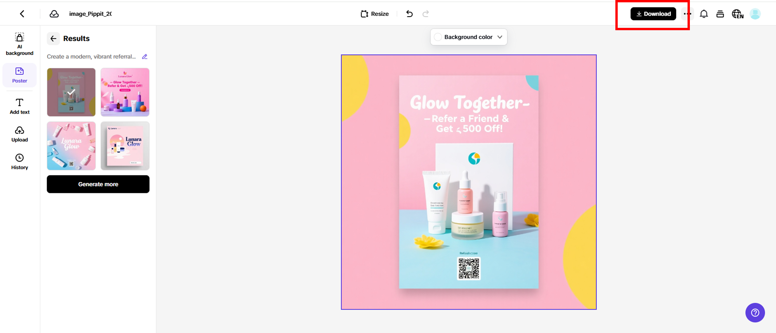This screenshot has height=333, width=776.
Task: Click Generate more button
Action: click(98, 184)
